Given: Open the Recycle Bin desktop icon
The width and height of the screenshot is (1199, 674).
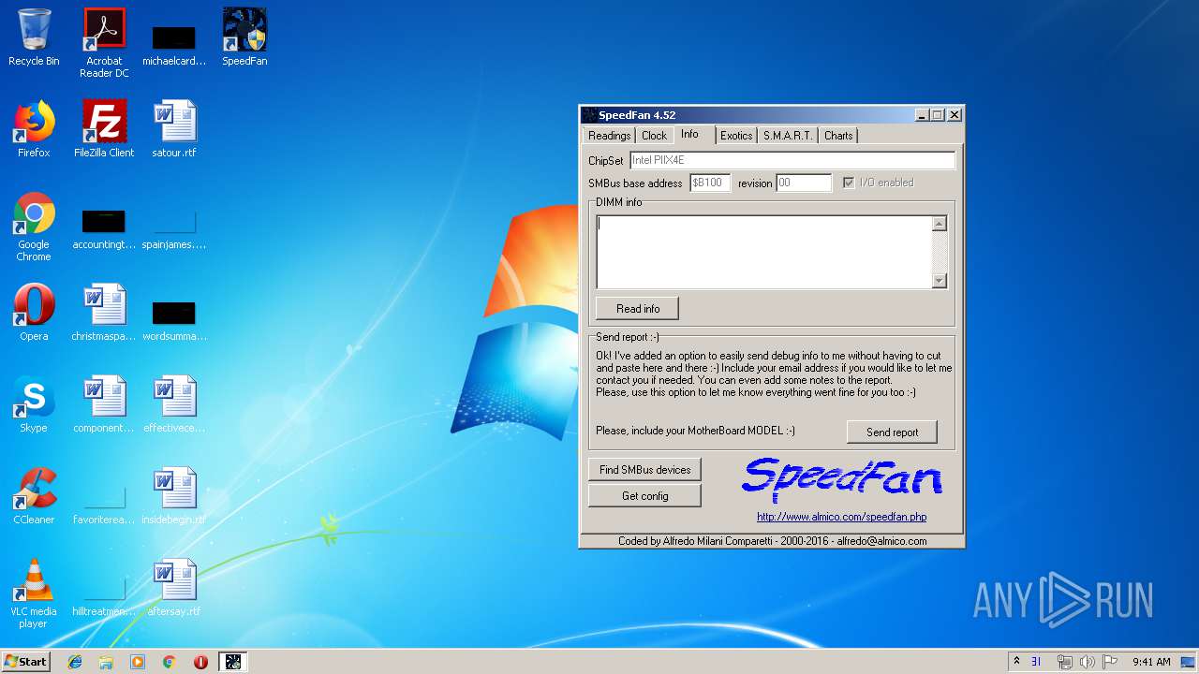Looking at the screenshot, I should pos(34,37).
